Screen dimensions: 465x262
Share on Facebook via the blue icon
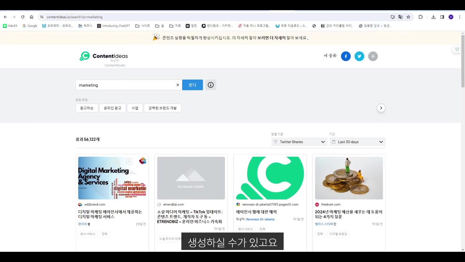coord(346,56)
